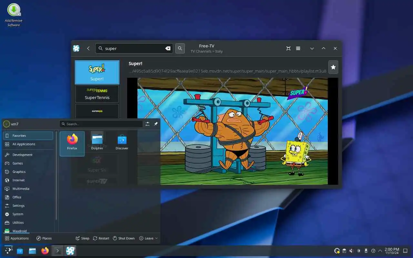Select Favorites category in launcher

pos(28,136)
